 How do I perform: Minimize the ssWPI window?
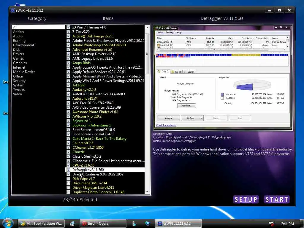point(270,10)
